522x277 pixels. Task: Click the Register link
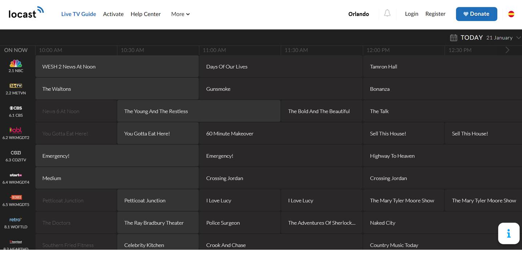pyautogui.click(x=435, y=14)
